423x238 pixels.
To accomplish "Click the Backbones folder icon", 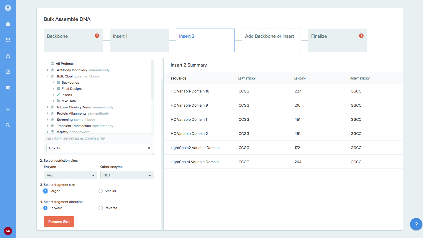I will [x=58, y=82].
